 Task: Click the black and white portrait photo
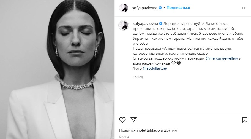coord(57,69)
